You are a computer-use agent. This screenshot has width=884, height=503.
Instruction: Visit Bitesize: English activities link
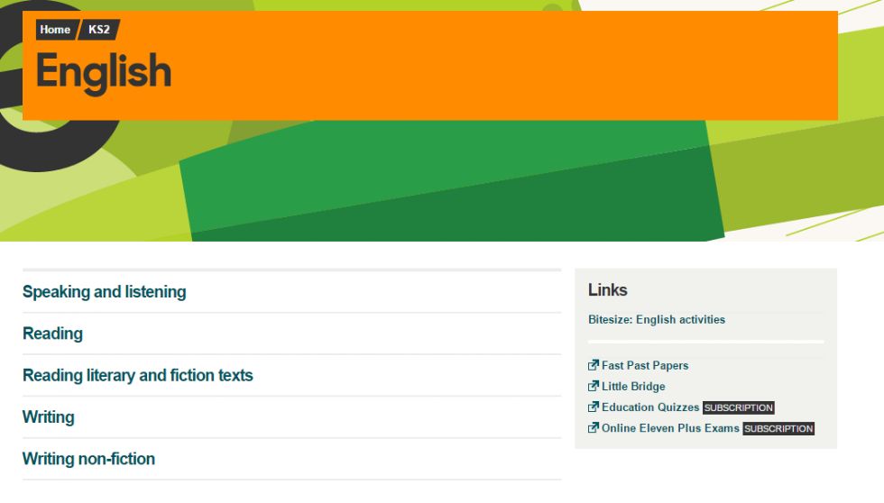(x=657, y=319)
